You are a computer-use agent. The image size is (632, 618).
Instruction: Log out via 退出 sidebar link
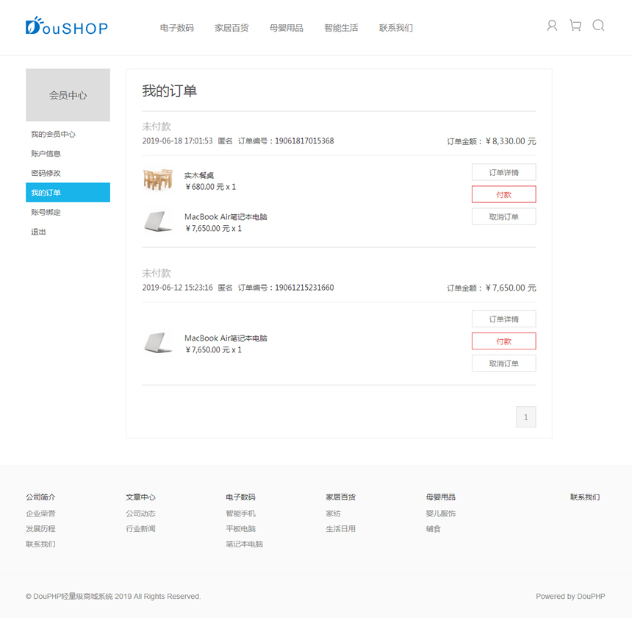(x=39, y=232)
